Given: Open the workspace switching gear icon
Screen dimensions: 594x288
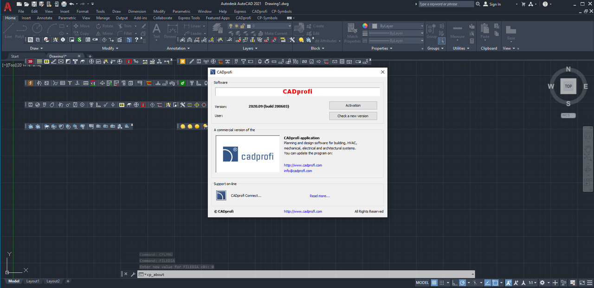Looking at the screenshot, I should (542, 282).
